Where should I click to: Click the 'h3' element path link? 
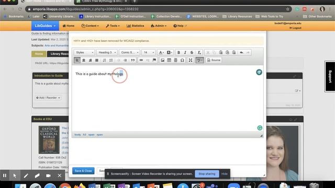(84, 135)
